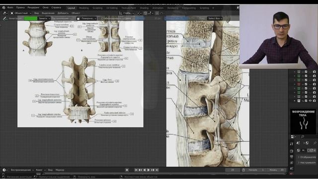The image size is (318, 179).
Task: Expand the Настройки panel
Action: tap(307, 163)
